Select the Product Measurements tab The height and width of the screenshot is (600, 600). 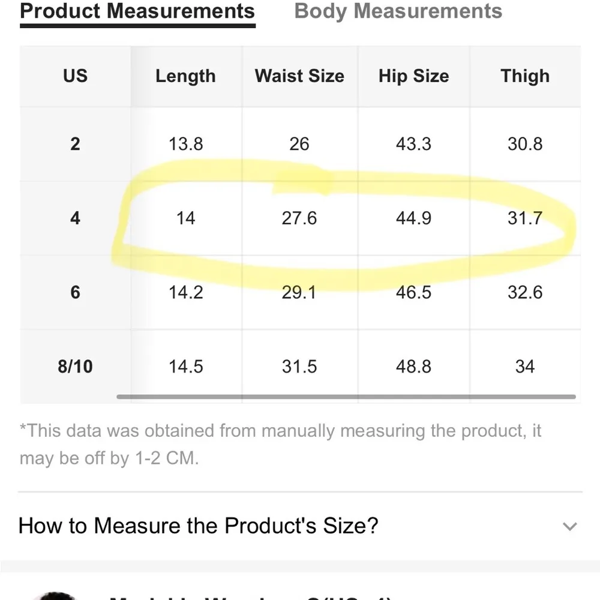point(137,11)
